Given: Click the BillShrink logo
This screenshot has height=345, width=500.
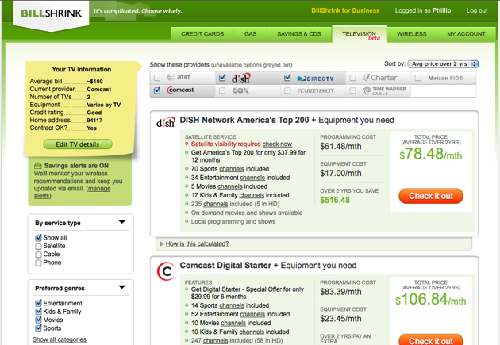Looking at the screenshot, I should (44, 11).
